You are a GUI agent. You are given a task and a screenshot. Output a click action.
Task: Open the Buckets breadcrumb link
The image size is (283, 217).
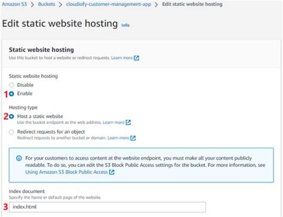point(46,4)
